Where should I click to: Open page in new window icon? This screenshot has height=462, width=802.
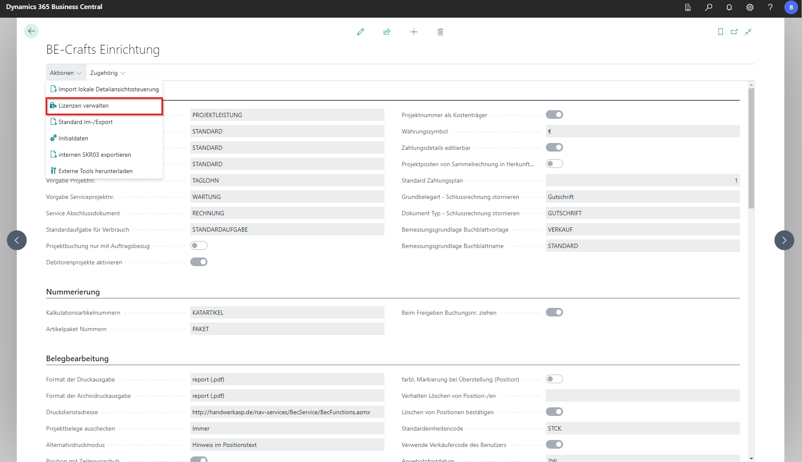click(x=734, y=32)
